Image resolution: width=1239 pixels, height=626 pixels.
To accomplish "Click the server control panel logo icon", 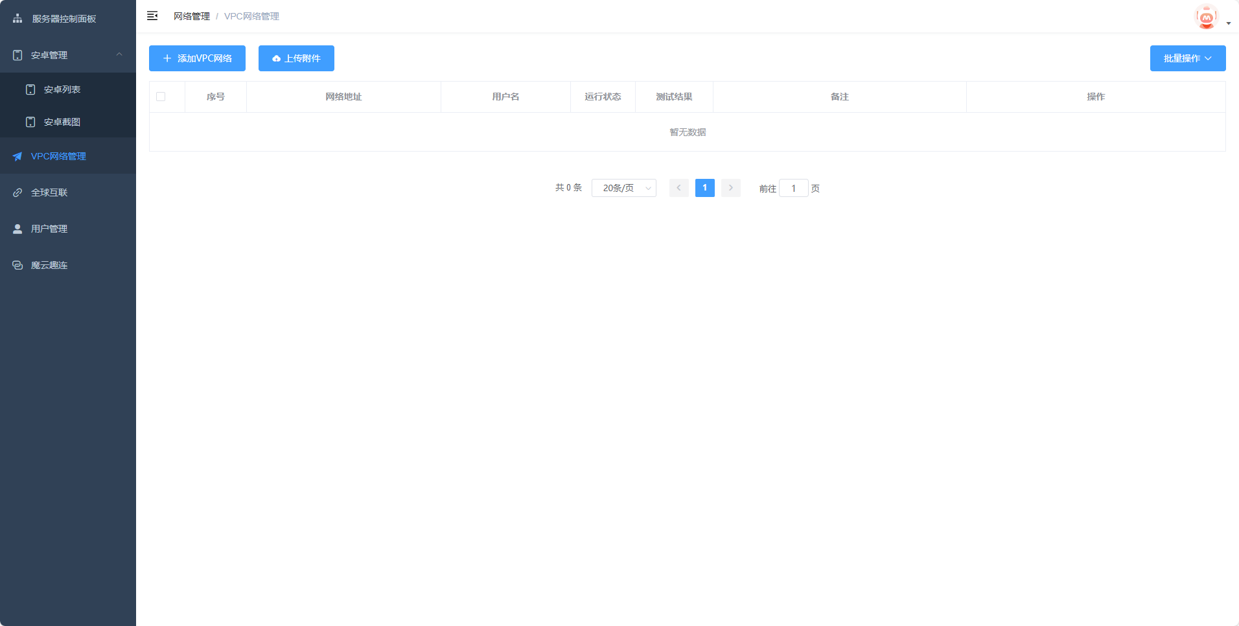I will point(17,19).
